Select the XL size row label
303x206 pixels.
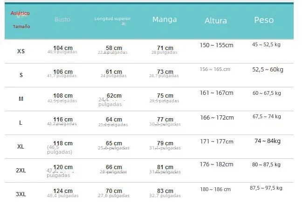coord(21,146)
